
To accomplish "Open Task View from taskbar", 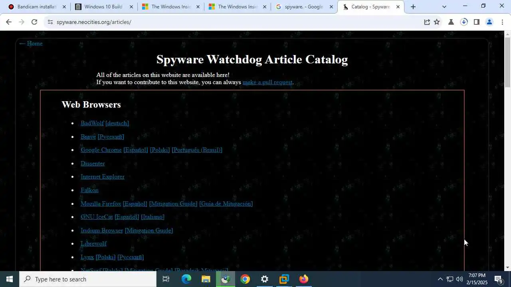I will 166,279.
